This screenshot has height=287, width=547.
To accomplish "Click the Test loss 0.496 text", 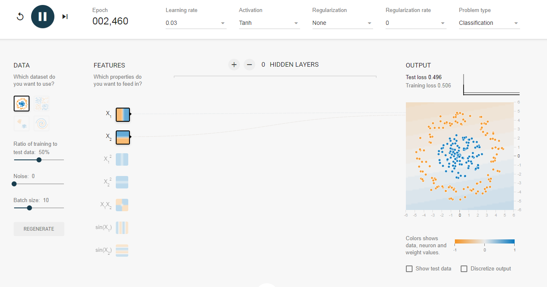I will click(x=424, y=77).
